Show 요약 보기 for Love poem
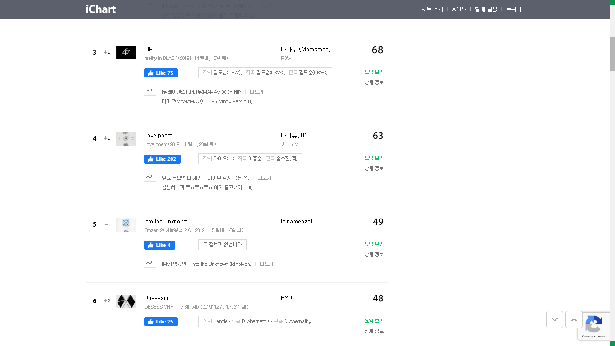 pos(374,158)
